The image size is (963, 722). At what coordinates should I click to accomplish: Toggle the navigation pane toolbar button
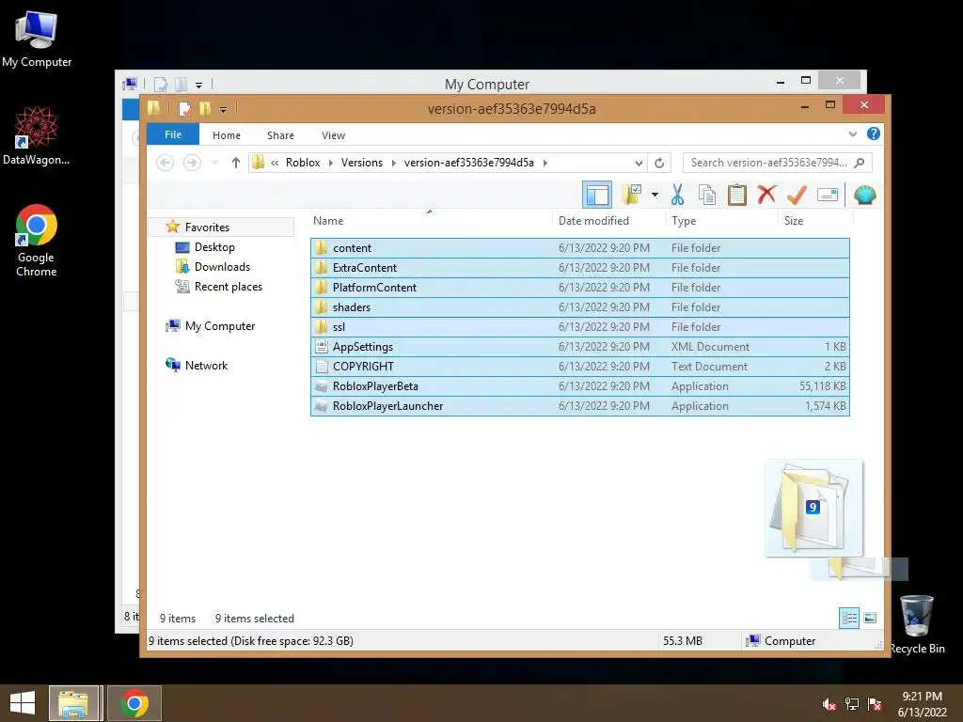[596, 196]
